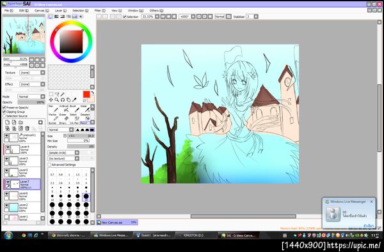Open the Canvas menu

(x=42, y=10)
